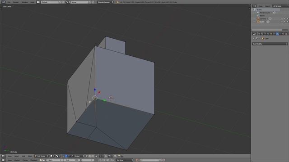The image size is (289, 162).
Task: Open the viewport shading selector
Action: (52, 156)
